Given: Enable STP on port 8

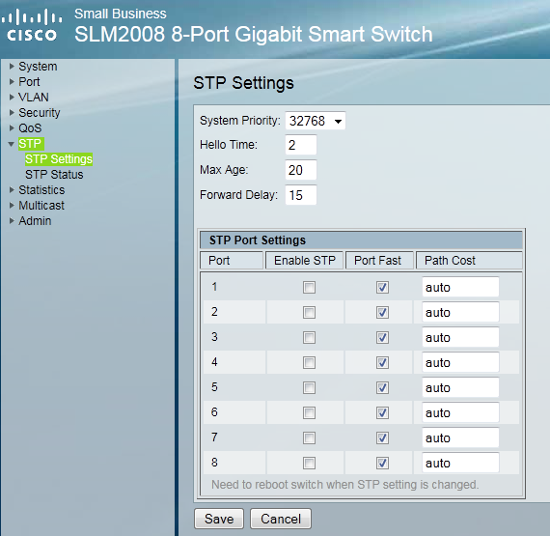Looking at the screenshot, I should coord(309,463).
